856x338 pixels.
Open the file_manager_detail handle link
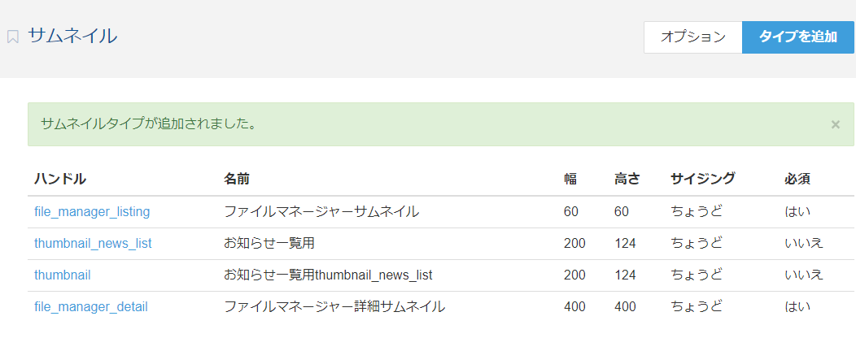click(90, 307)
